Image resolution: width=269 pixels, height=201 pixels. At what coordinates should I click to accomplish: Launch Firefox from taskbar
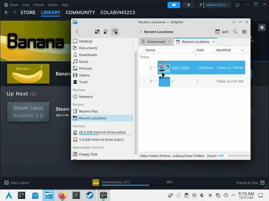point(62,195)
